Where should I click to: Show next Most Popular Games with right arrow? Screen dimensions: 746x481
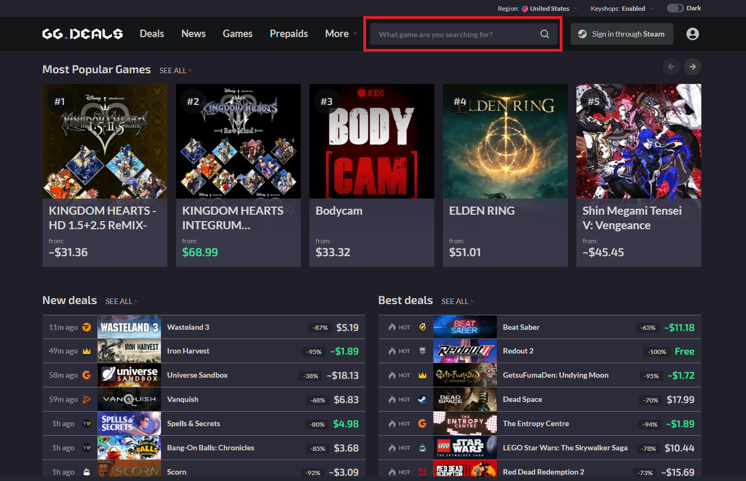(x=693, y=67)
